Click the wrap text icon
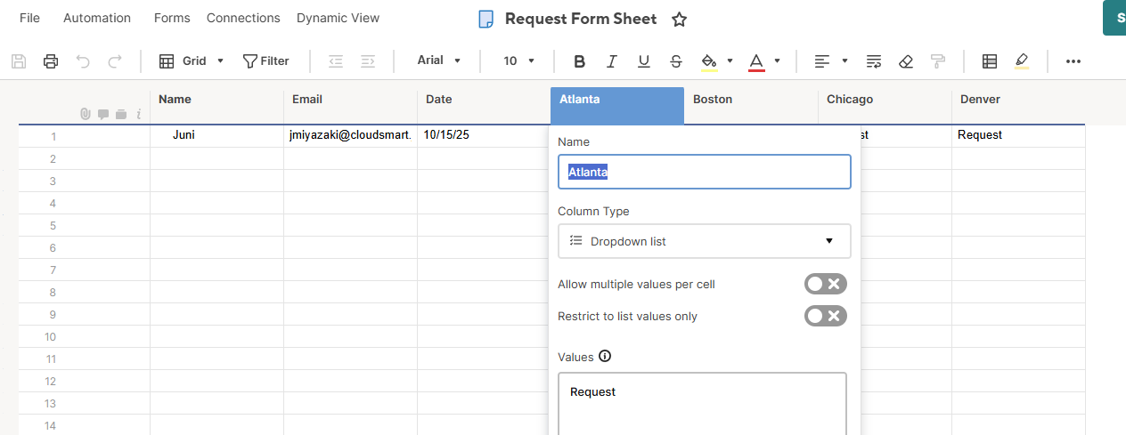This screenshot has height=435, width=1126. coord(874,61)
